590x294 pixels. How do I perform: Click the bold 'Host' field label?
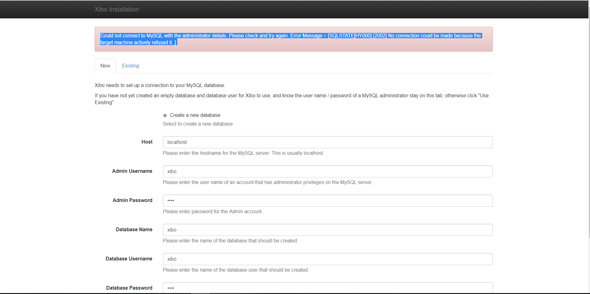click(x=147, y=142)
